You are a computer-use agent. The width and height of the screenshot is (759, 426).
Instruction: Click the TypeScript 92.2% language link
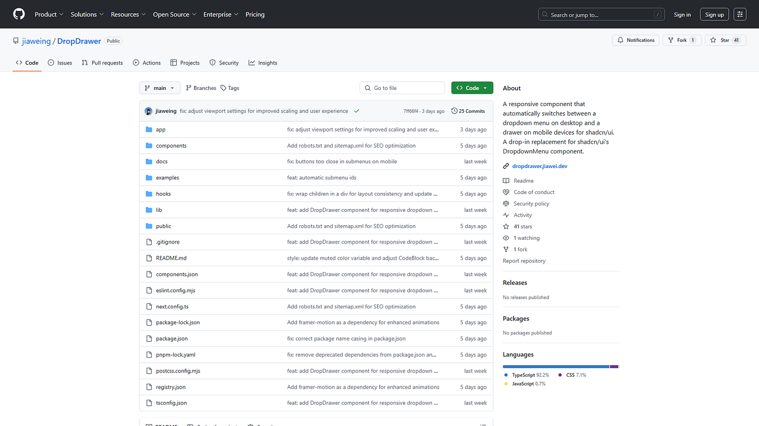pos(527,375)
